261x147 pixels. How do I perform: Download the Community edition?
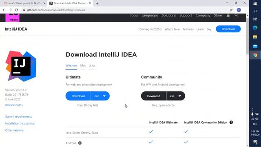153,96
